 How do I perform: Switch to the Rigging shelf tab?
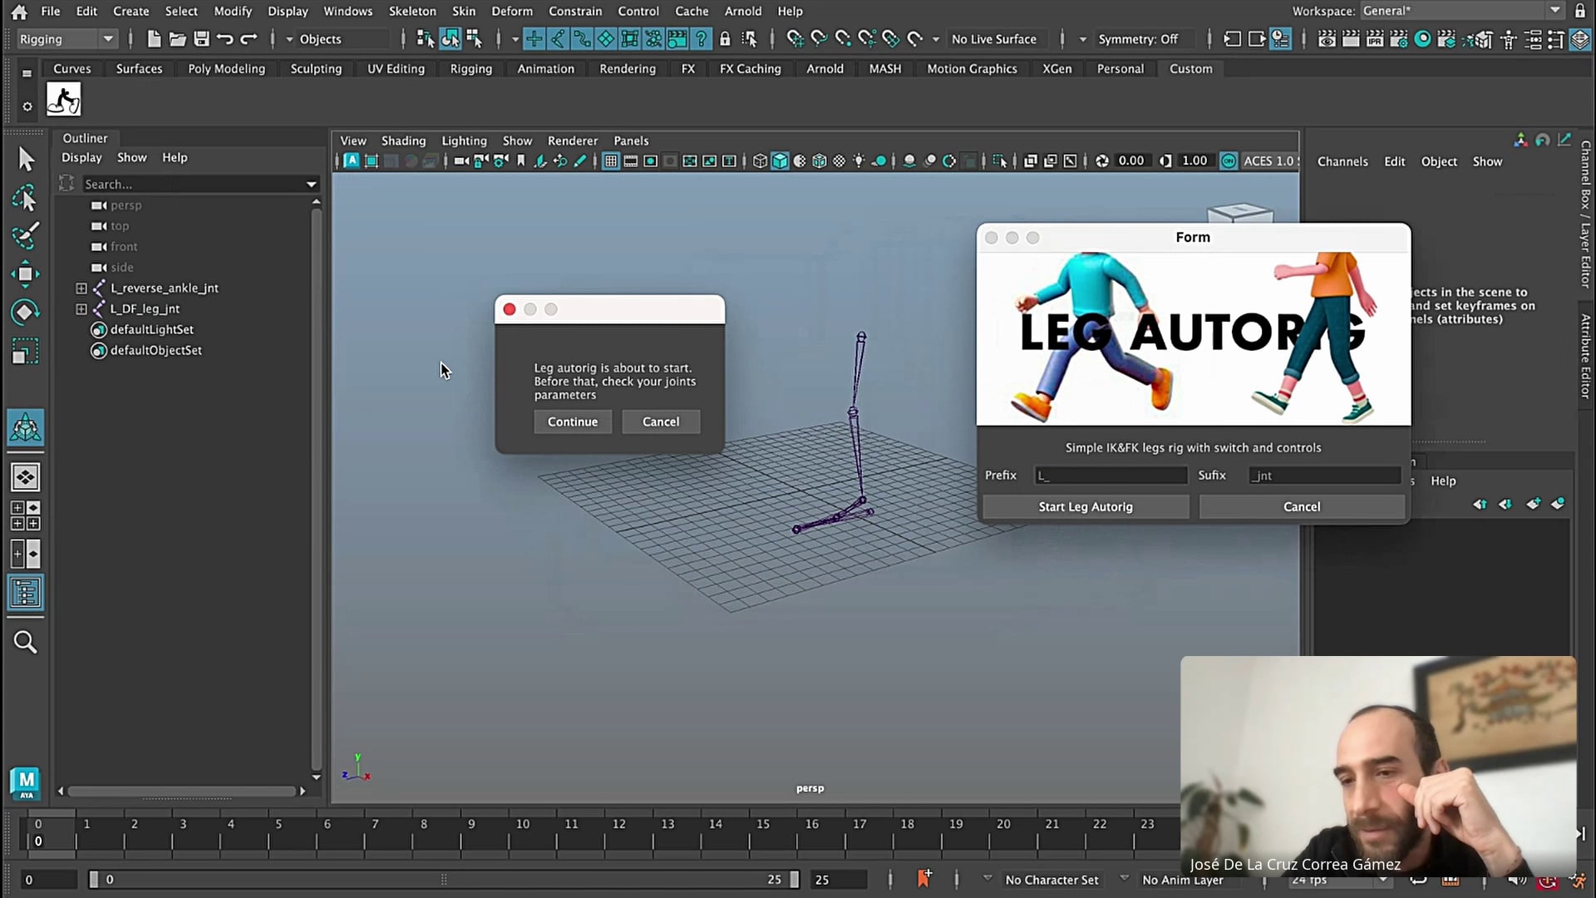[470, 69]
